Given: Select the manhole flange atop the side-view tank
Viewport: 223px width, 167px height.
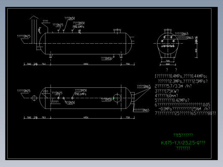Looking at the screenshot, I should tap(117, 31).
